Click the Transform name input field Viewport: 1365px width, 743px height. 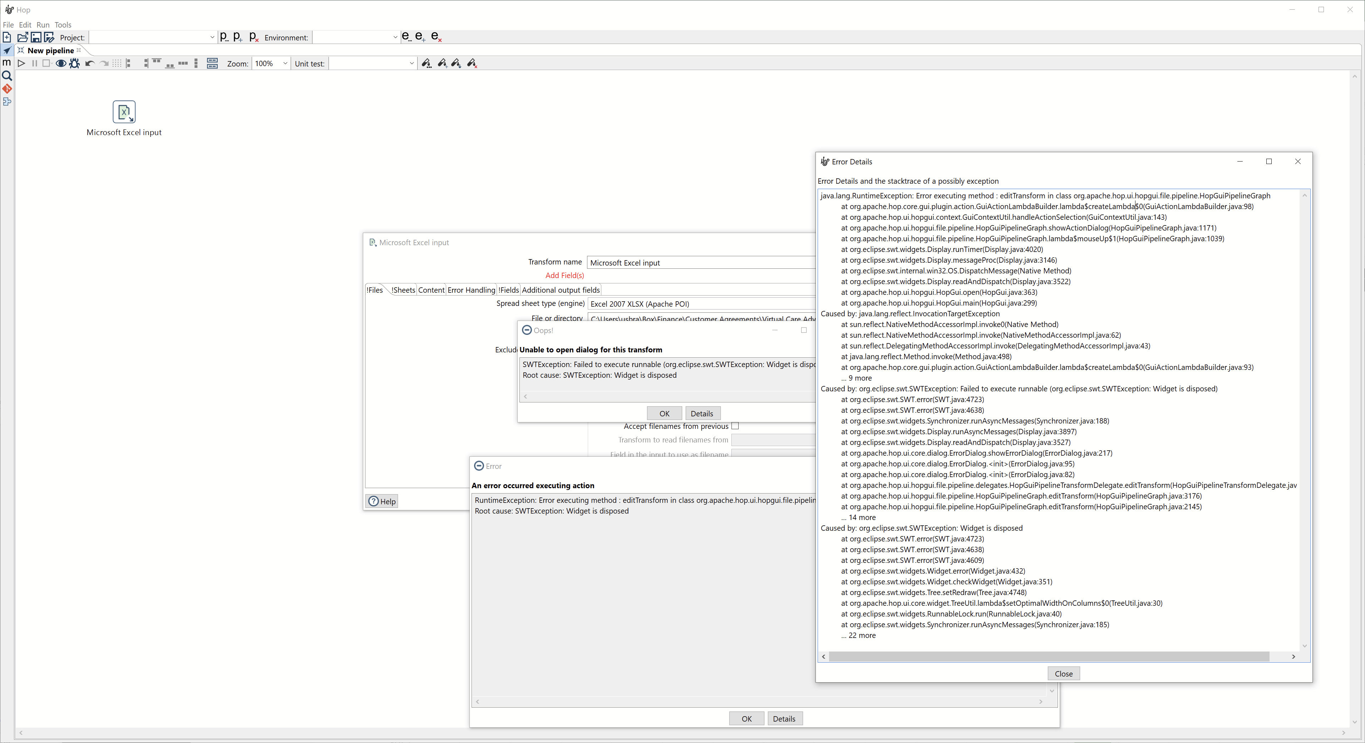point(699,263)
